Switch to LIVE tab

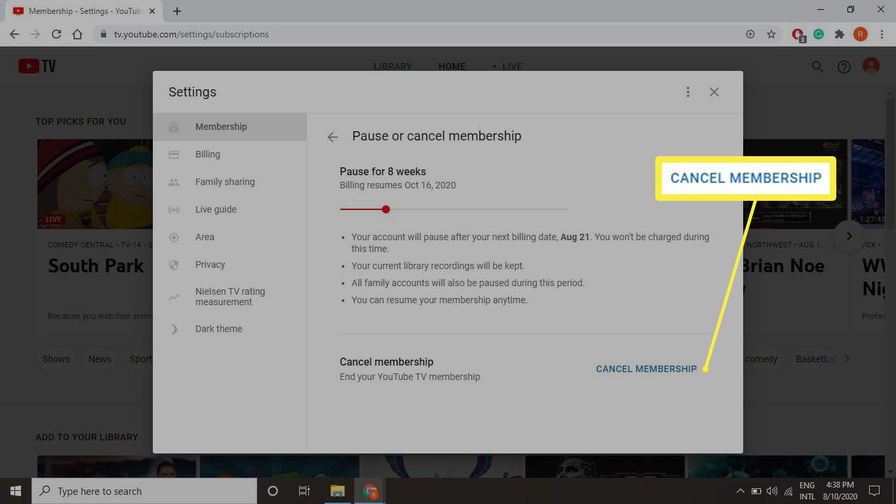(512, 66)
